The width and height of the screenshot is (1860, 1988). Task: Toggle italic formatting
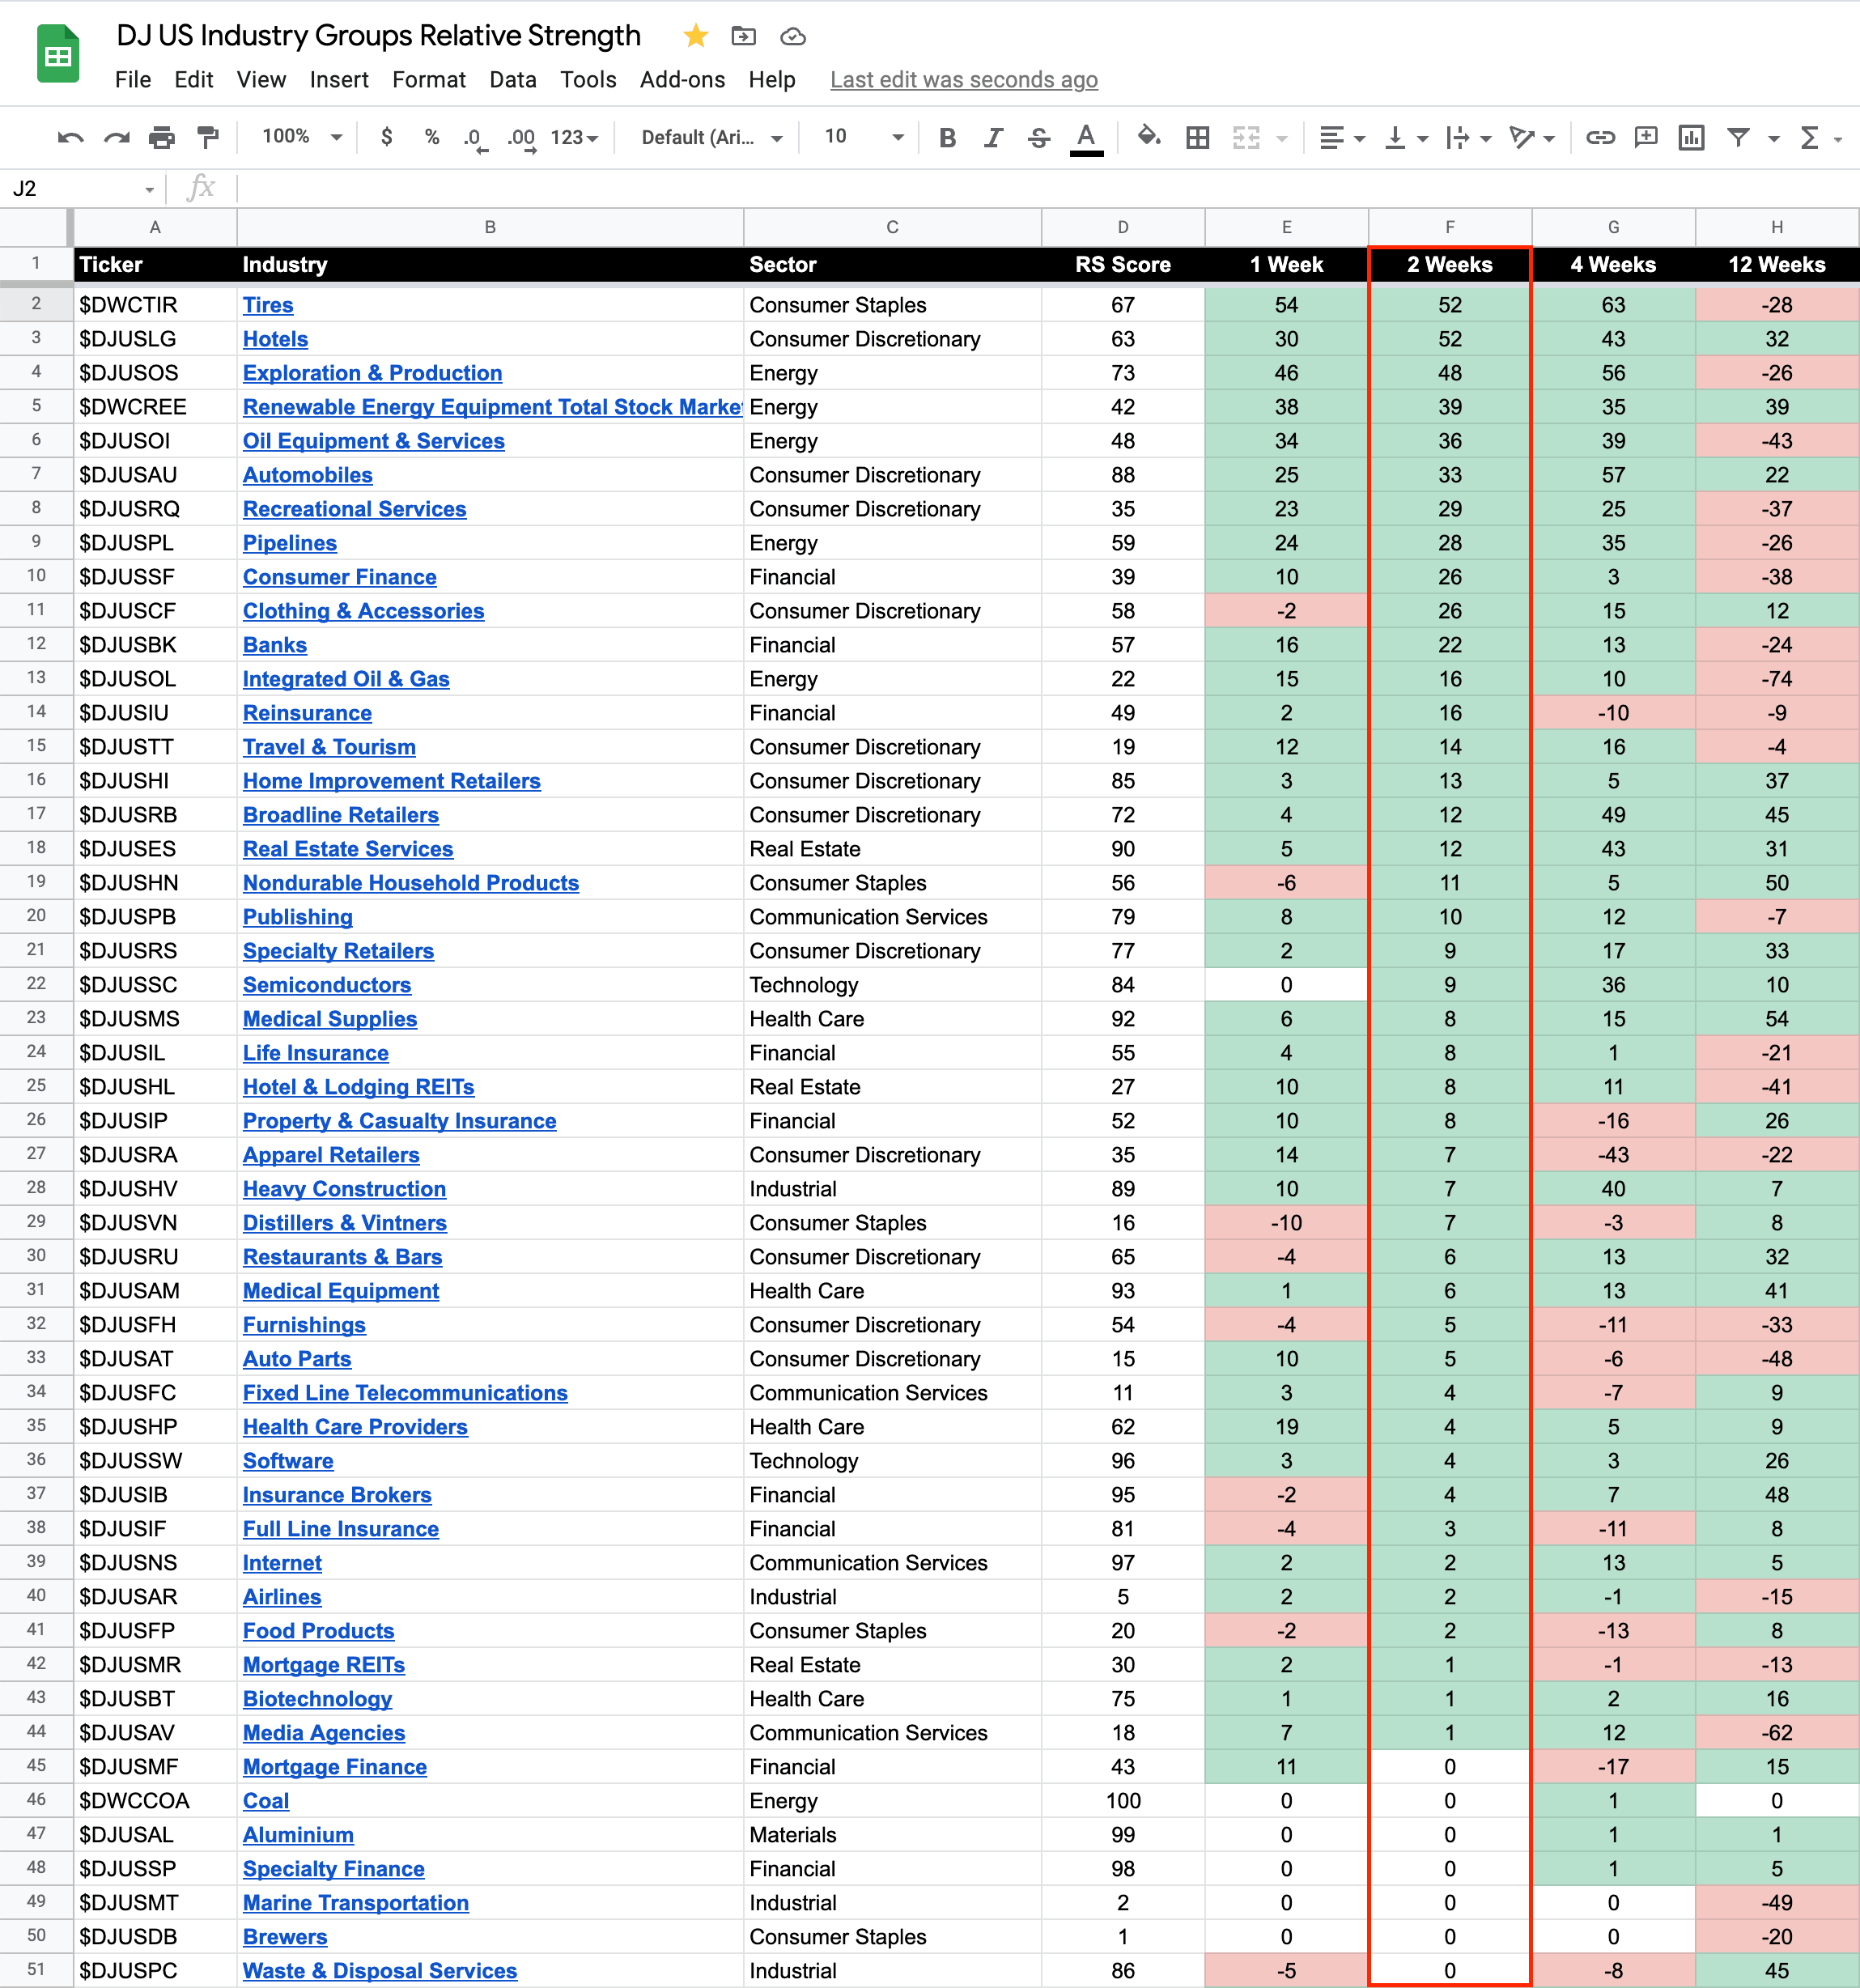[x=993, y=138]
